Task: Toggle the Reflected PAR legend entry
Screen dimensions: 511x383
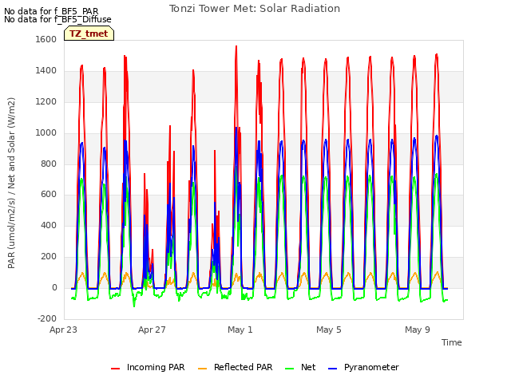Action: pos(235,367)
